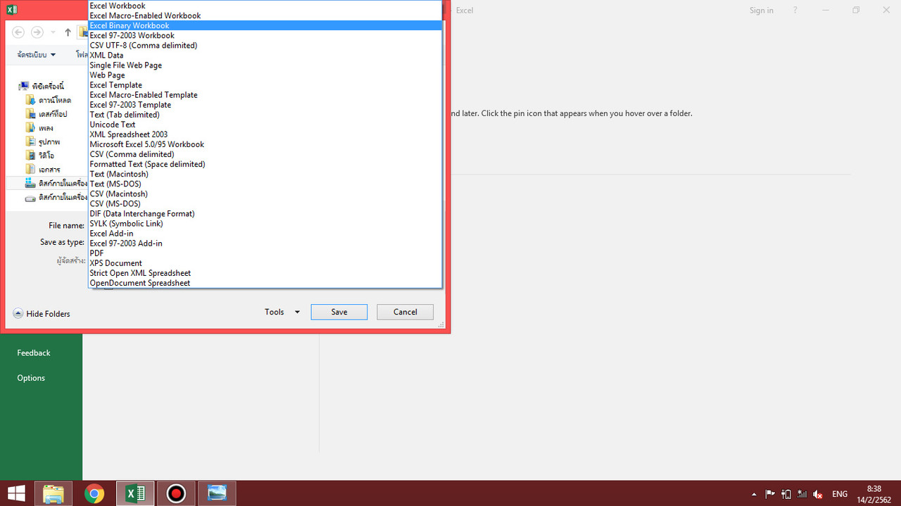The height and width of the screenshot is (506, 901).
Task: Click the muted volume tray icon
Action: 818,494
